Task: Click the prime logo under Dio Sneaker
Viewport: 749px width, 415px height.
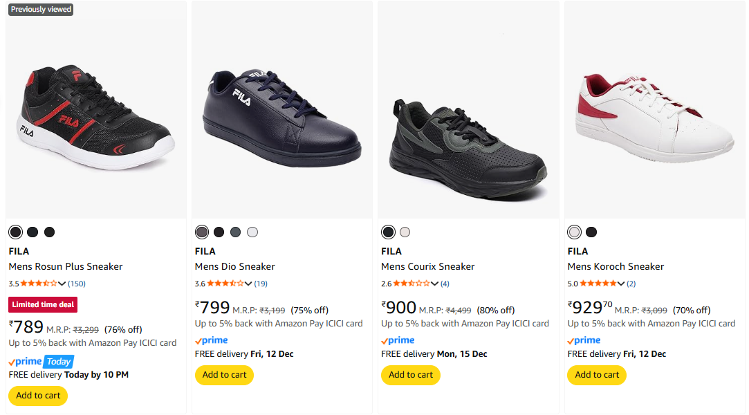Action: [x=211, y=340]
